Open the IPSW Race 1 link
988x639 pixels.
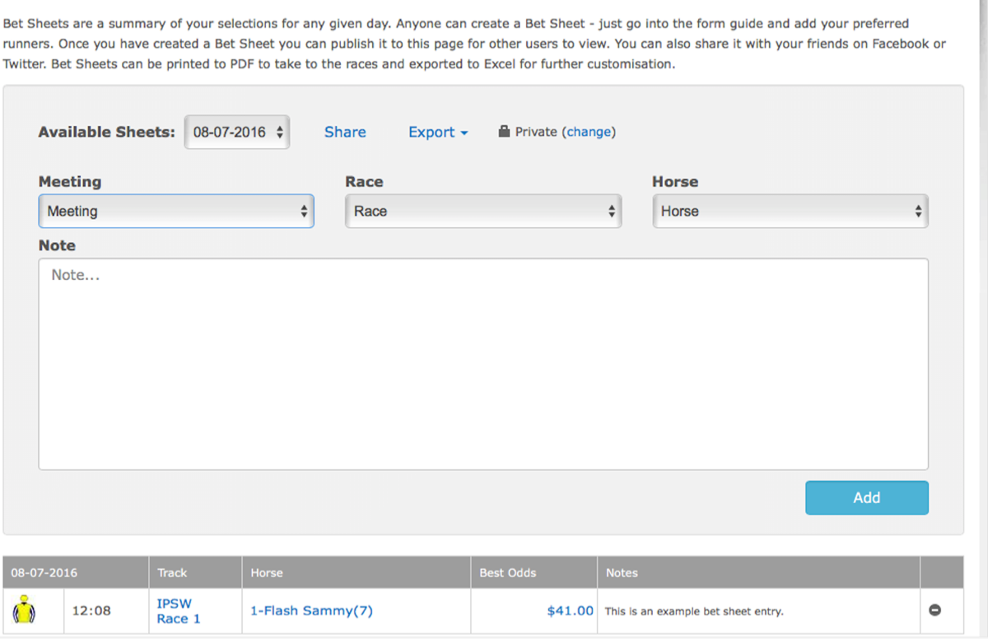tap(178, 611)
